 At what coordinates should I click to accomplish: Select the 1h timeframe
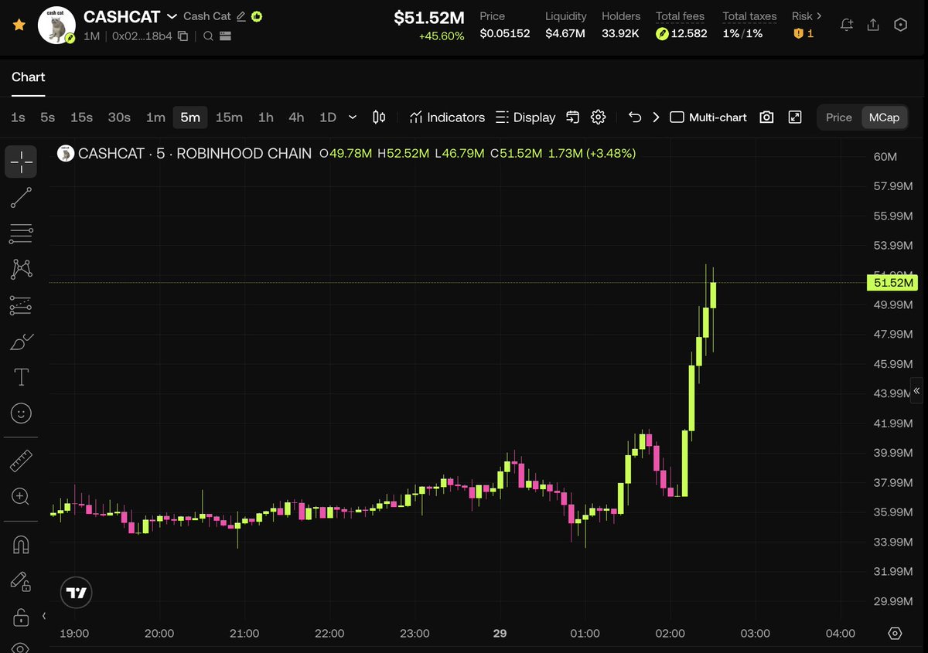click(265, 117)
